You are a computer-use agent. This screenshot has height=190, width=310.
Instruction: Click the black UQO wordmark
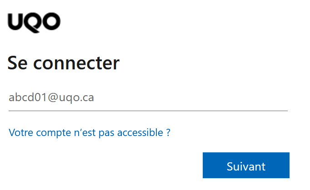[34, 21]
